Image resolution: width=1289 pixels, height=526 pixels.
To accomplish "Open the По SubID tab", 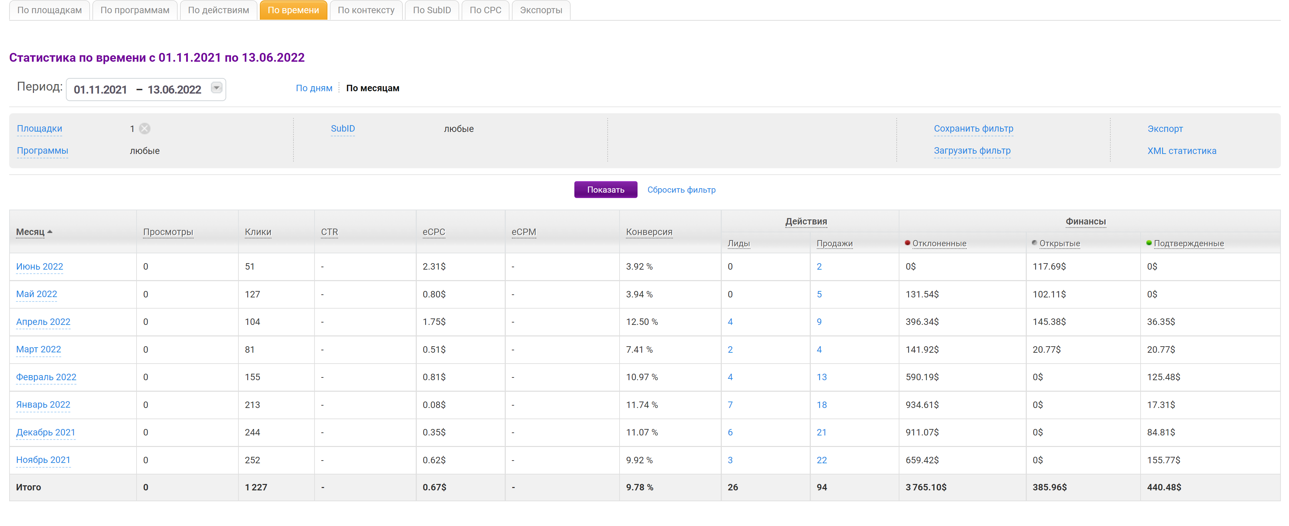I will point(431,10).
